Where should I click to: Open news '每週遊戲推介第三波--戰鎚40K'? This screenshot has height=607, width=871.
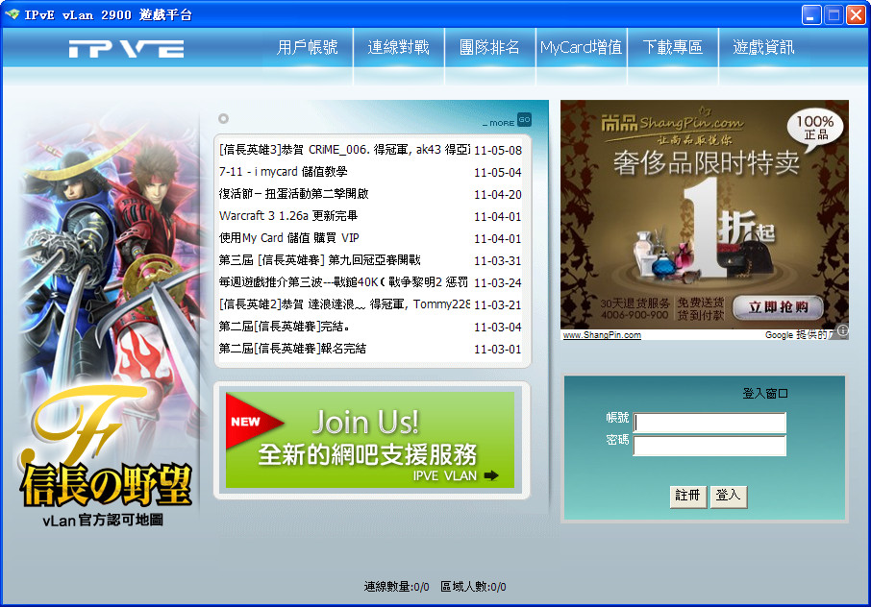(343, 282)
